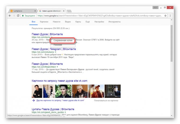Open Цитаты Павла Дурова | ВКонтакте result

[x=53, y=109]
